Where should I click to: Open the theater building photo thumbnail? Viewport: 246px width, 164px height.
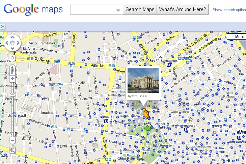point(143,80)
